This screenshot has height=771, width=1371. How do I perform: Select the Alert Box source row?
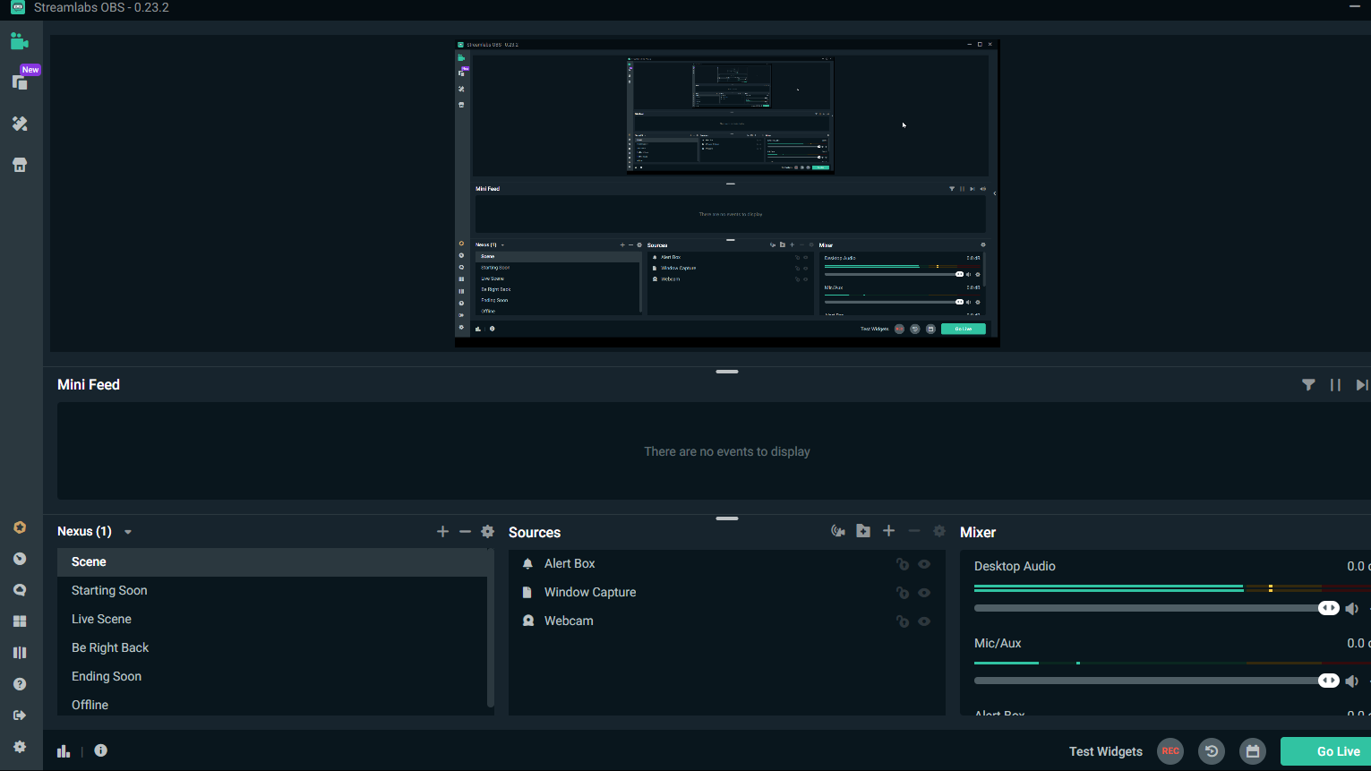click(727, 563)
